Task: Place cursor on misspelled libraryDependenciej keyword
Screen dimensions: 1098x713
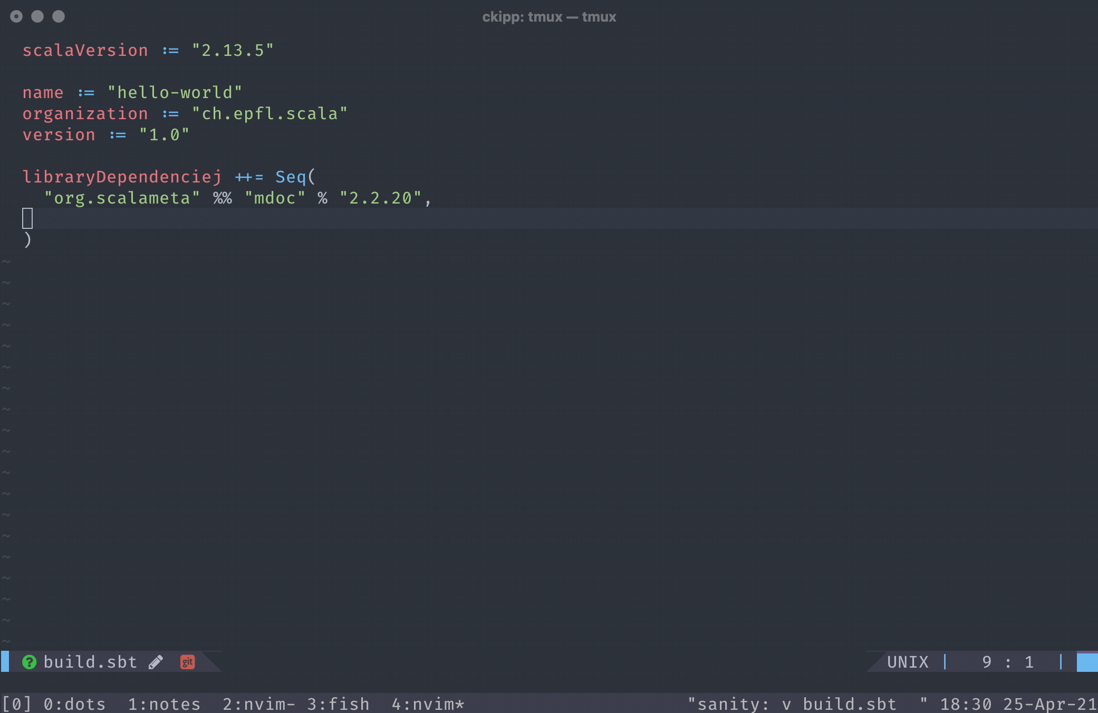Action: [122, 177]
